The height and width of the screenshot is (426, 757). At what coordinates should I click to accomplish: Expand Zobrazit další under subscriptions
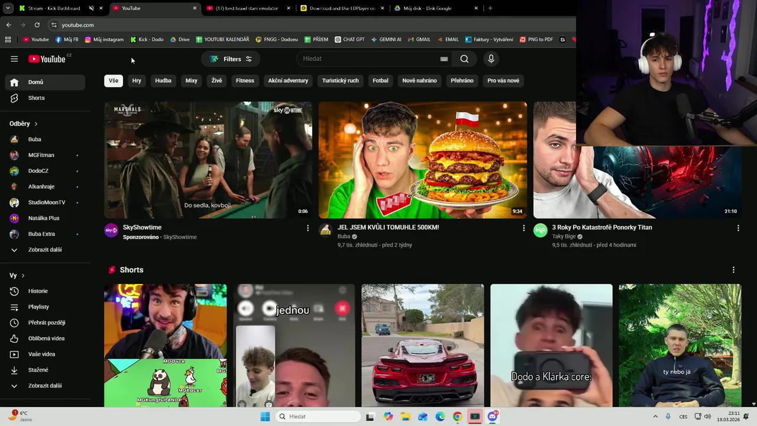tap(45, 250)
